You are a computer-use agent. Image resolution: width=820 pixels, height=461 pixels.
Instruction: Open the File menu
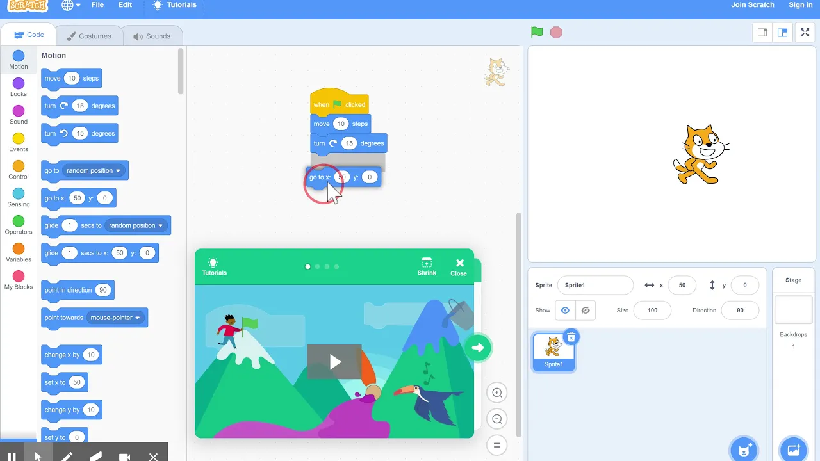point(97,5)
